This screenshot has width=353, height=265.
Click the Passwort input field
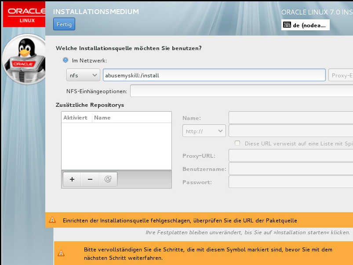291,182
